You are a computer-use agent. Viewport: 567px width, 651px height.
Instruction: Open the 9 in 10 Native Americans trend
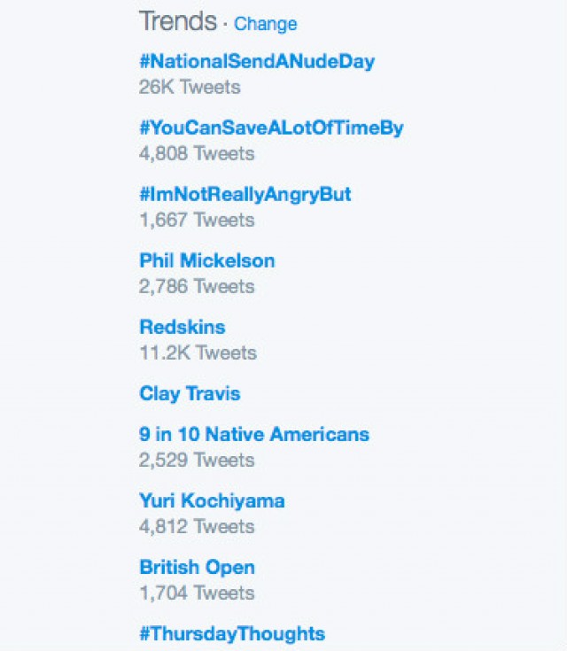tap(254, 434)
